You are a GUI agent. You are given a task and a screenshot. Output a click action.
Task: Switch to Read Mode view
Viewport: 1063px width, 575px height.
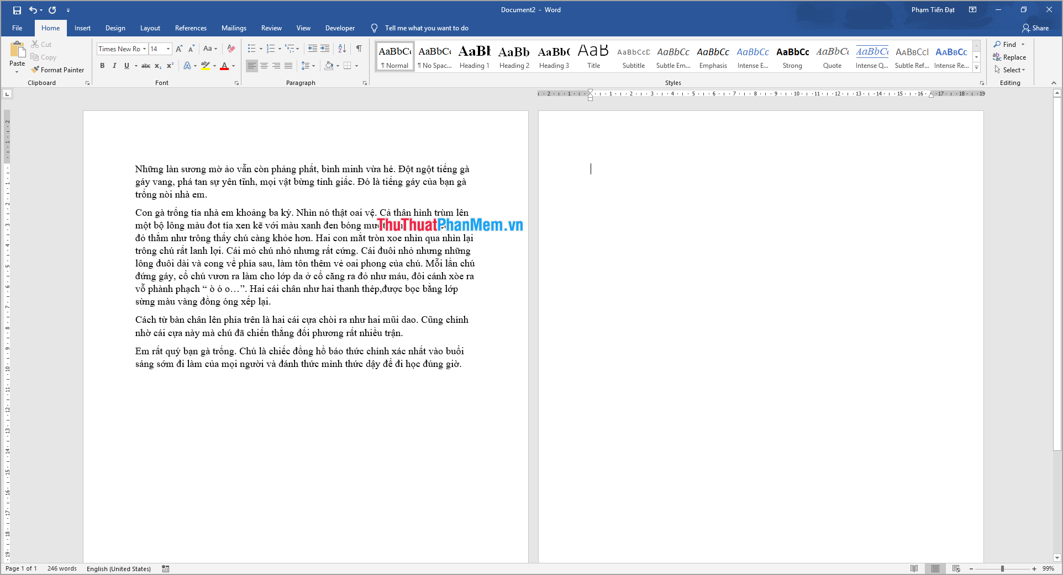click(914, 568)
